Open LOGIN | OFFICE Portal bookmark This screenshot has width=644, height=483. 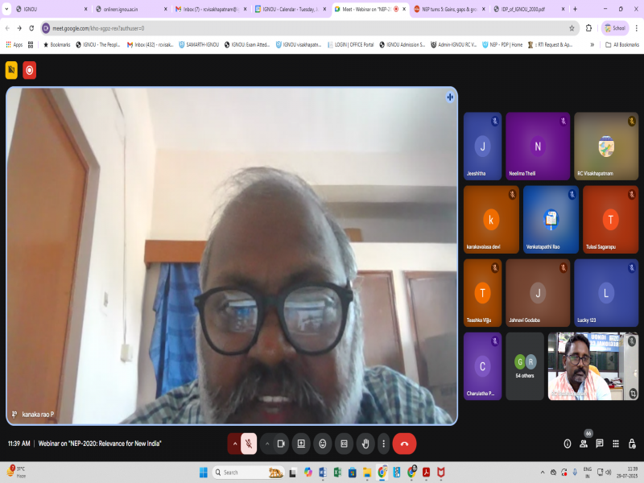coord(350,45)
